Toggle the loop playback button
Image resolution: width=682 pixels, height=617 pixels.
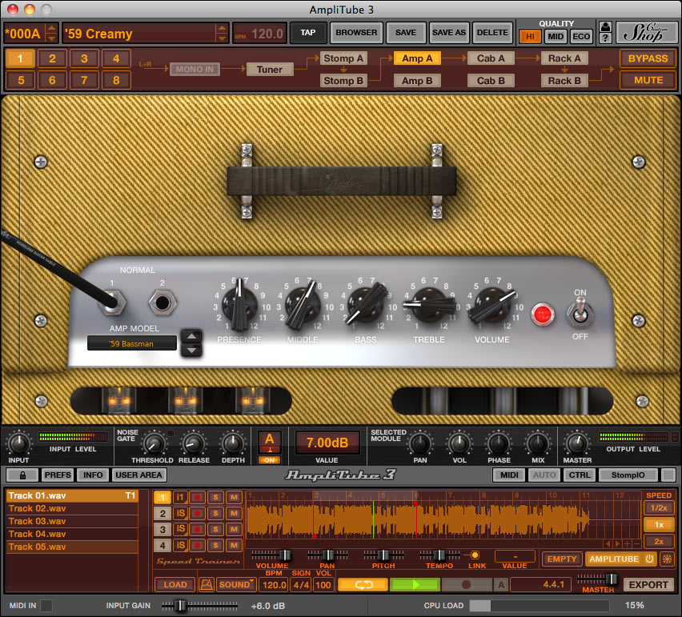click(x=363, y=585)
